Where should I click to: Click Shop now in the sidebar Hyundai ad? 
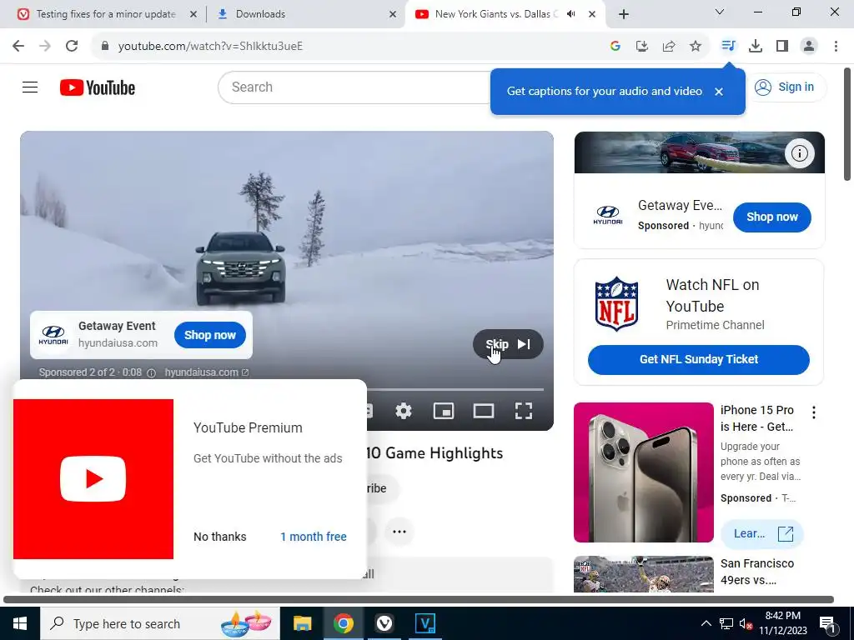click(x=771, y=217)
